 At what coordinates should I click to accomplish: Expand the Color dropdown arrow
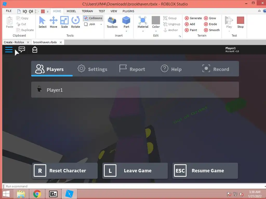click(156, 31)
